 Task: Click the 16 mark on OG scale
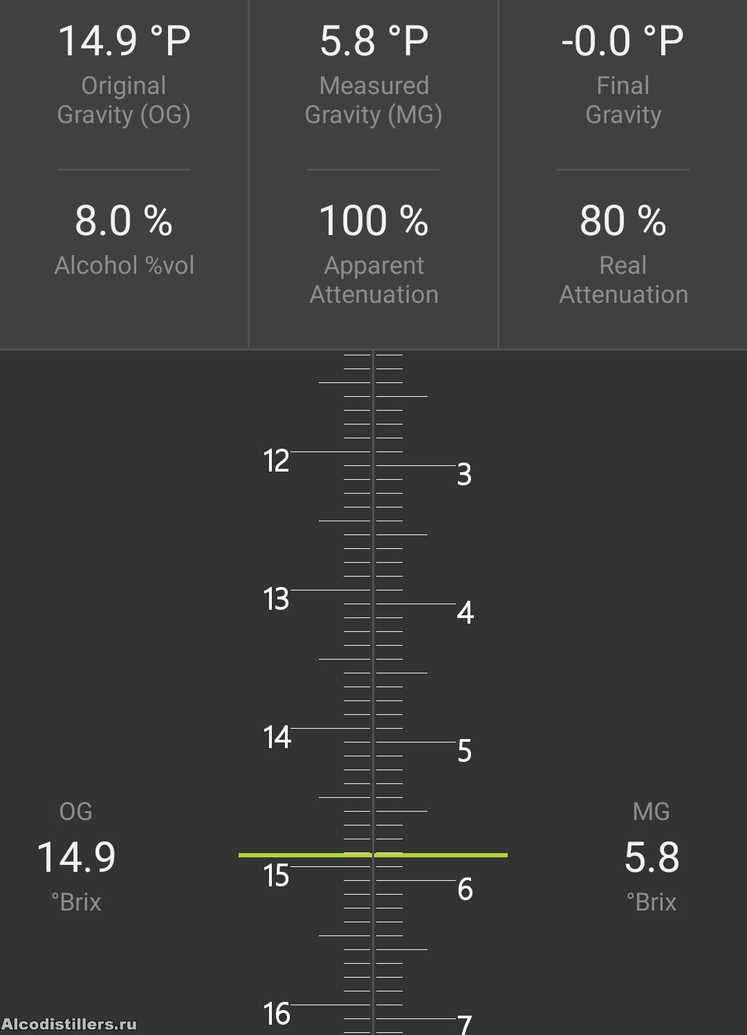tap(276, 1014)
